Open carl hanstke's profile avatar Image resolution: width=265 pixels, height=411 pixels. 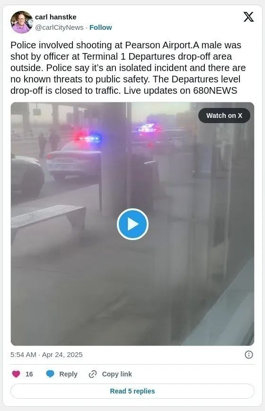(x=21, y=22)
